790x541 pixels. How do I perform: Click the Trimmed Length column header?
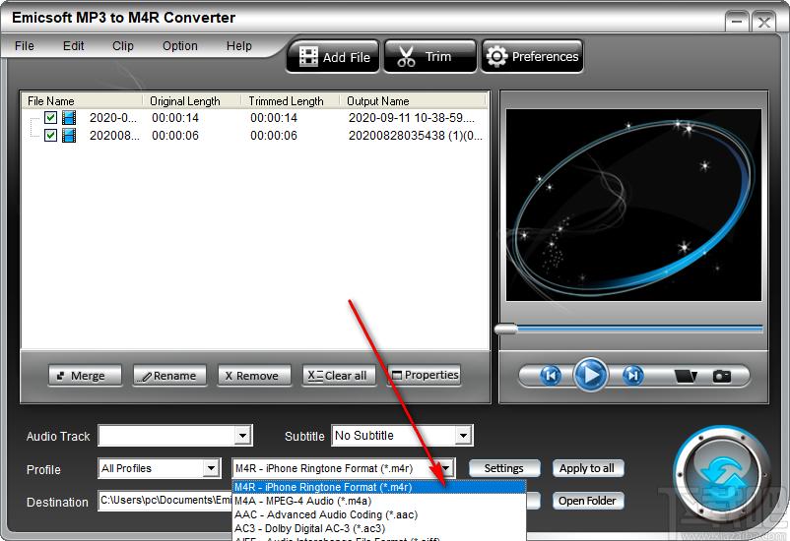click(x=290, y=101)
